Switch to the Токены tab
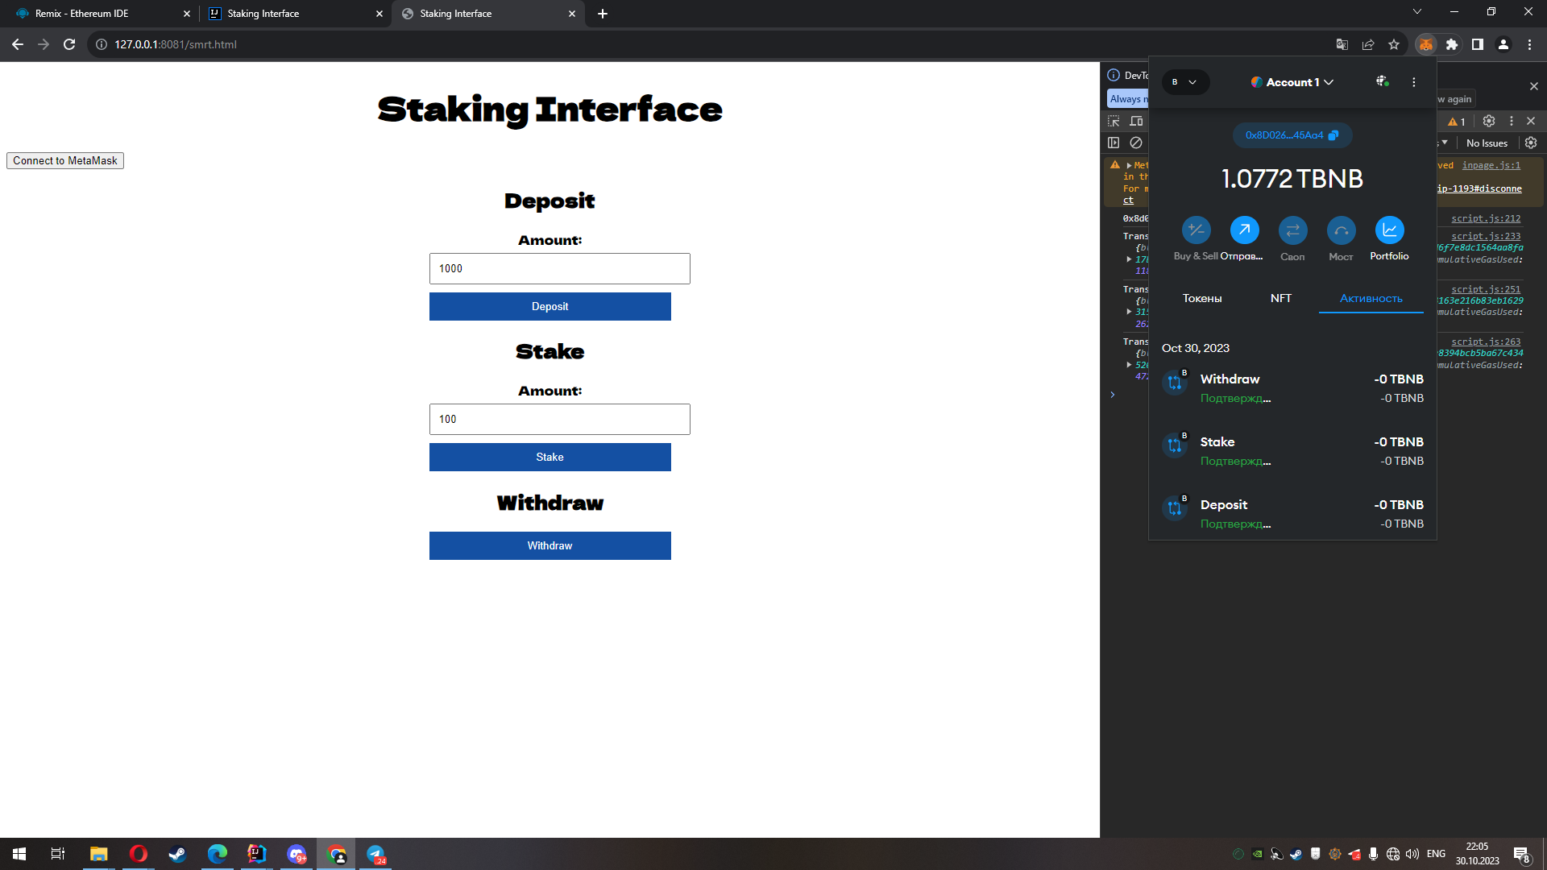 click(1201, 298)
